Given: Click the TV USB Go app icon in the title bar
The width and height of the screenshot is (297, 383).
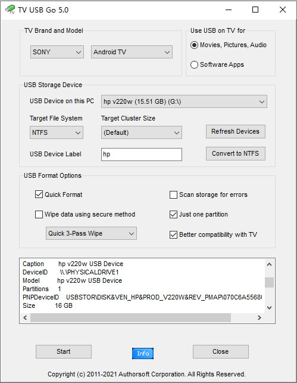Looking at the screenshot, I should [10, 10].
